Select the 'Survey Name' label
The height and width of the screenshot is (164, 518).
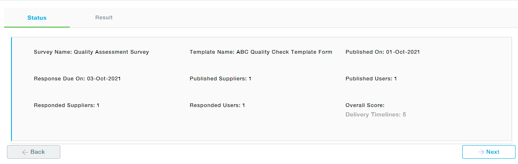coord(52,52)
